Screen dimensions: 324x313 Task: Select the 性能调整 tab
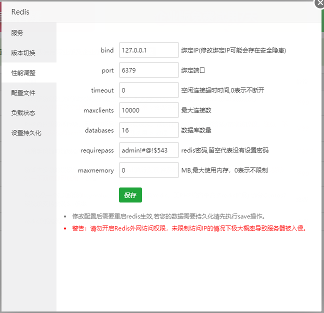click(x=29, y=72)
